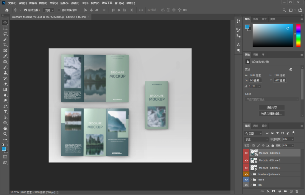
Task: Select the Gradient tool
Action: 5,89
